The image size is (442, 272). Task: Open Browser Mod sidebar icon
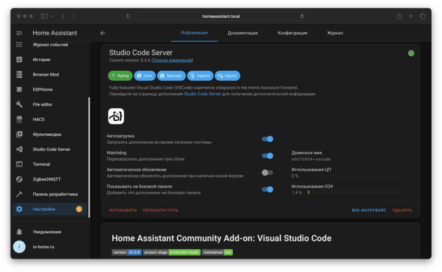tap(19, 74)
